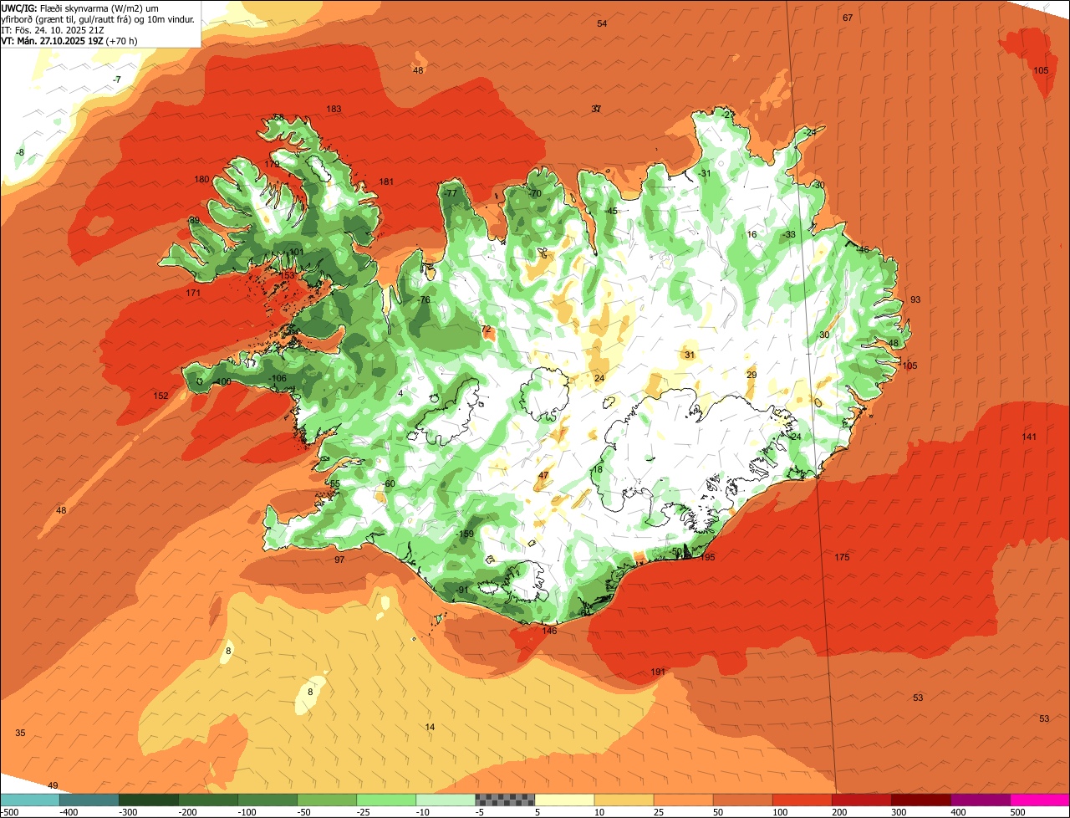Image resolution: width=1070 pixels, height=818 pixels.
Task: Click the value 54 at the top
Action: click(x=602, y=24)
